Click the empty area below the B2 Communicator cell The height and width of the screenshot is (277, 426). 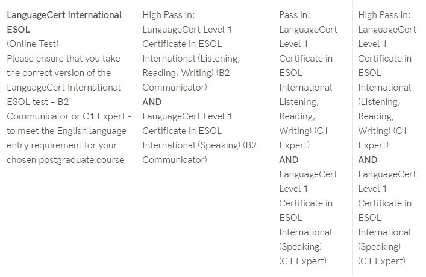tap(205, 220)
